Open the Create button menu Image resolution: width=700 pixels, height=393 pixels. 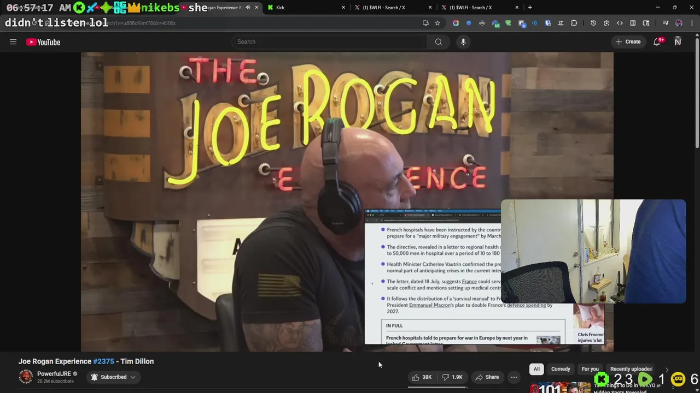[x=628, y=41]
